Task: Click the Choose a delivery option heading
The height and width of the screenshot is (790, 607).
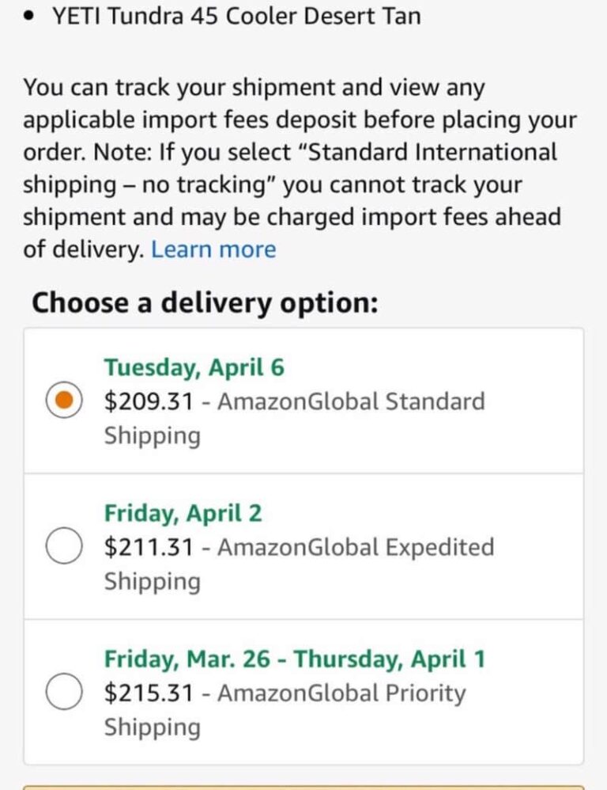Action: tap(205, 302)
